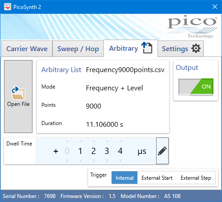Increase the dwell time digit 3
Viewport: 222px width, 202px height.
[107, 141]
